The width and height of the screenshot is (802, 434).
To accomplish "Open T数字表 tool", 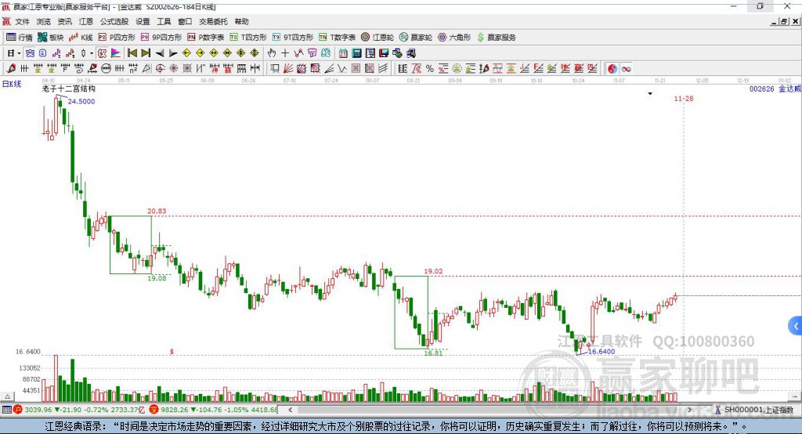I will coord(337,38).
